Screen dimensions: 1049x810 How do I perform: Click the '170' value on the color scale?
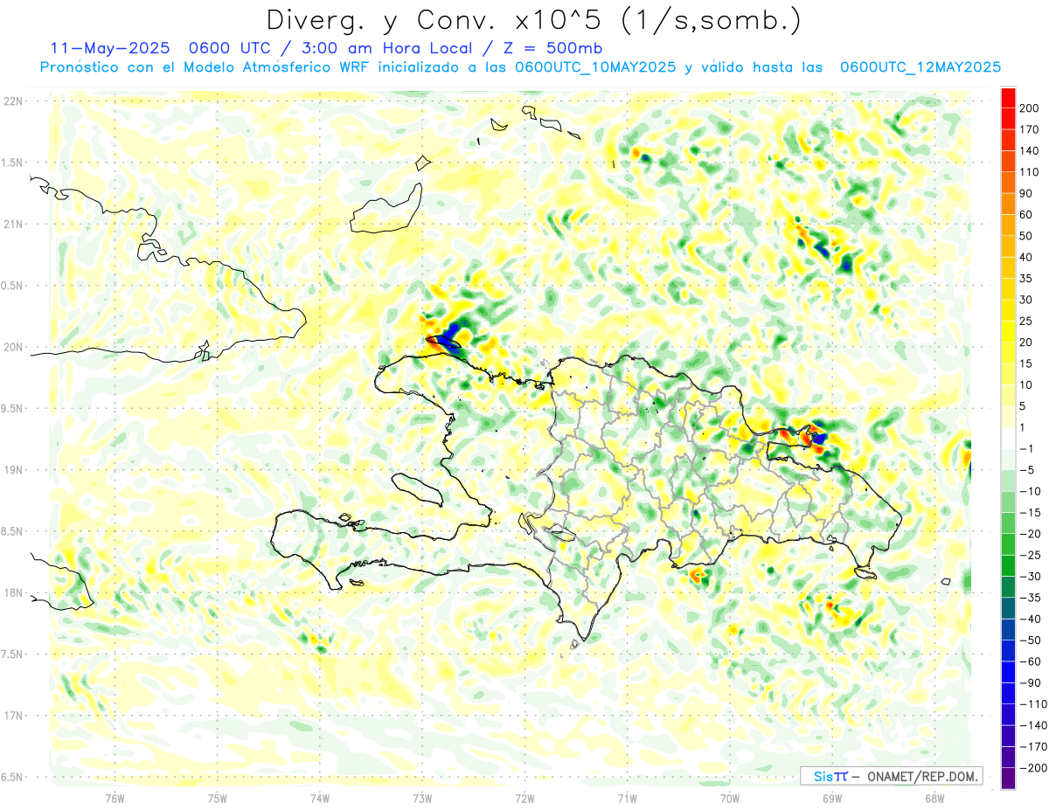(1029, 129)
